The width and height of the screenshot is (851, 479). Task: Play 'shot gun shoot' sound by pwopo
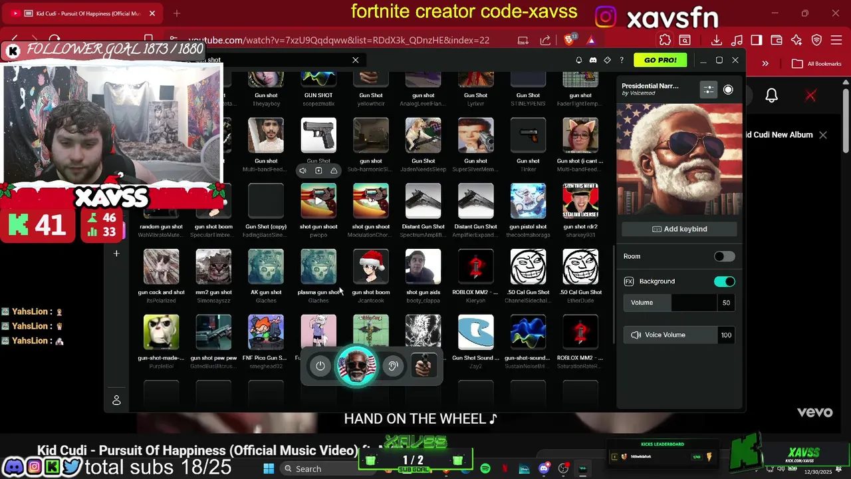click(318, 201)
